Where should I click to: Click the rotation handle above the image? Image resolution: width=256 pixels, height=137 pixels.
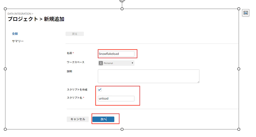click(122, 1)
